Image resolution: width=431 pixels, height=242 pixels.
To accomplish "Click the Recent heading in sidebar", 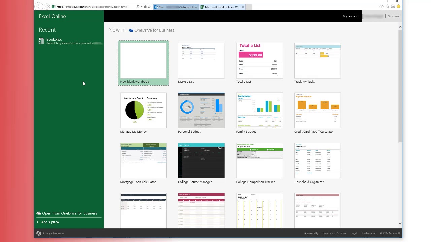I will click(x=47, y=30).
